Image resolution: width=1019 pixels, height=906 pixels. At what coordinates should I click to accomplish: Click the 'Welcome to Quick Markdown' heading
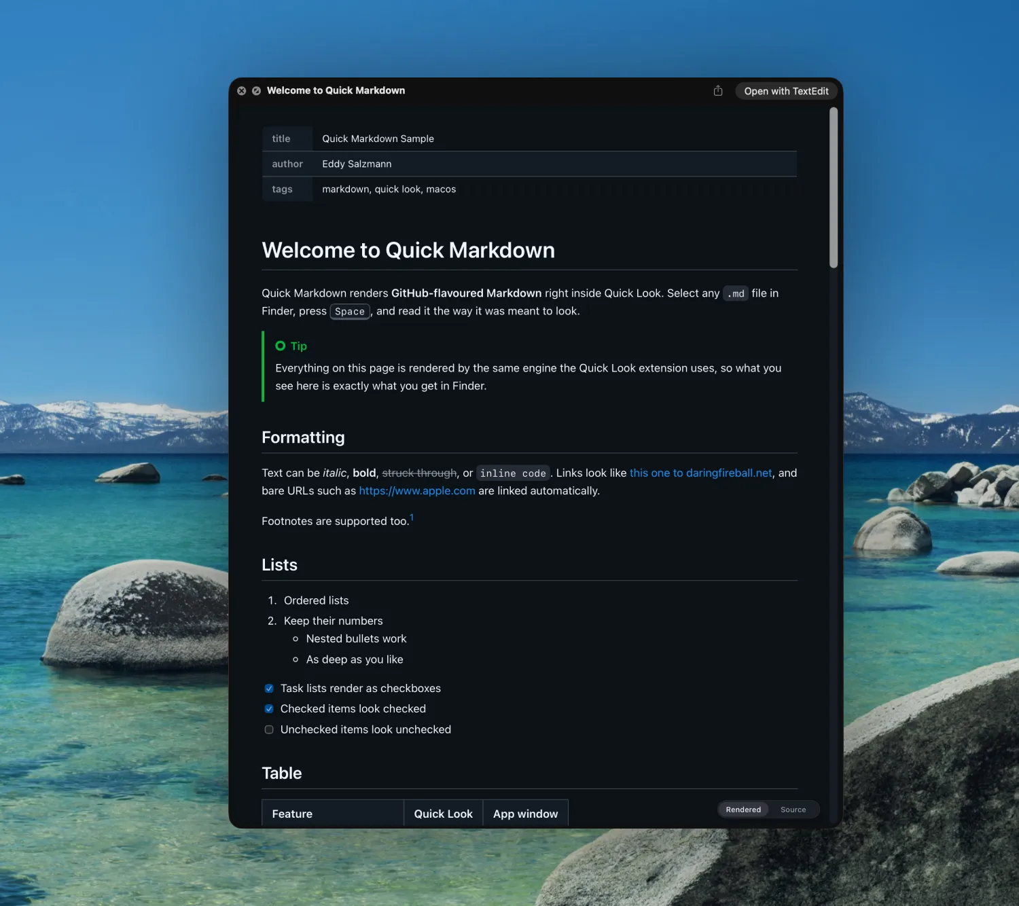(408, 250)
